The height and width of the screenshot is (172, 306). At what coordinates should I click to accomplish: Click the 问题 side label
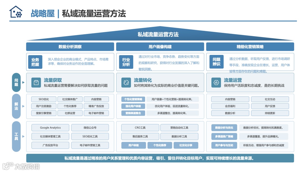pos(16,82)
